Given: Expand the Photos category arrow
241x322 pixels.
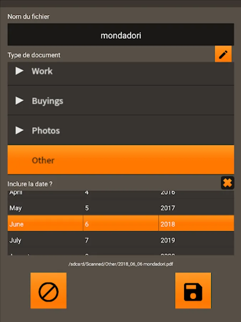Looking at the screenshot, I should pos(19,130).
